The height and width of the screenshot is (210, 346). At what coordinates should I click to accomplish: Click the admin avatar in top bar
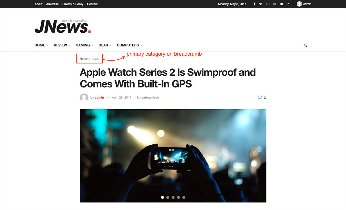click(x=299, y=4)
